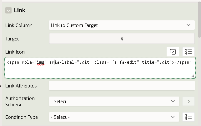Open the Authorization Scheme dropdown

[x=114, y=101]
